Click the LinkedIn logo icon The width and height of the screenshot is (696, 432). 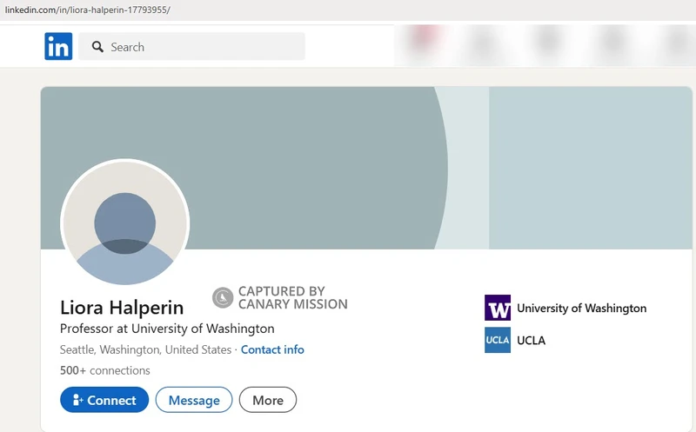coord(58,46)
